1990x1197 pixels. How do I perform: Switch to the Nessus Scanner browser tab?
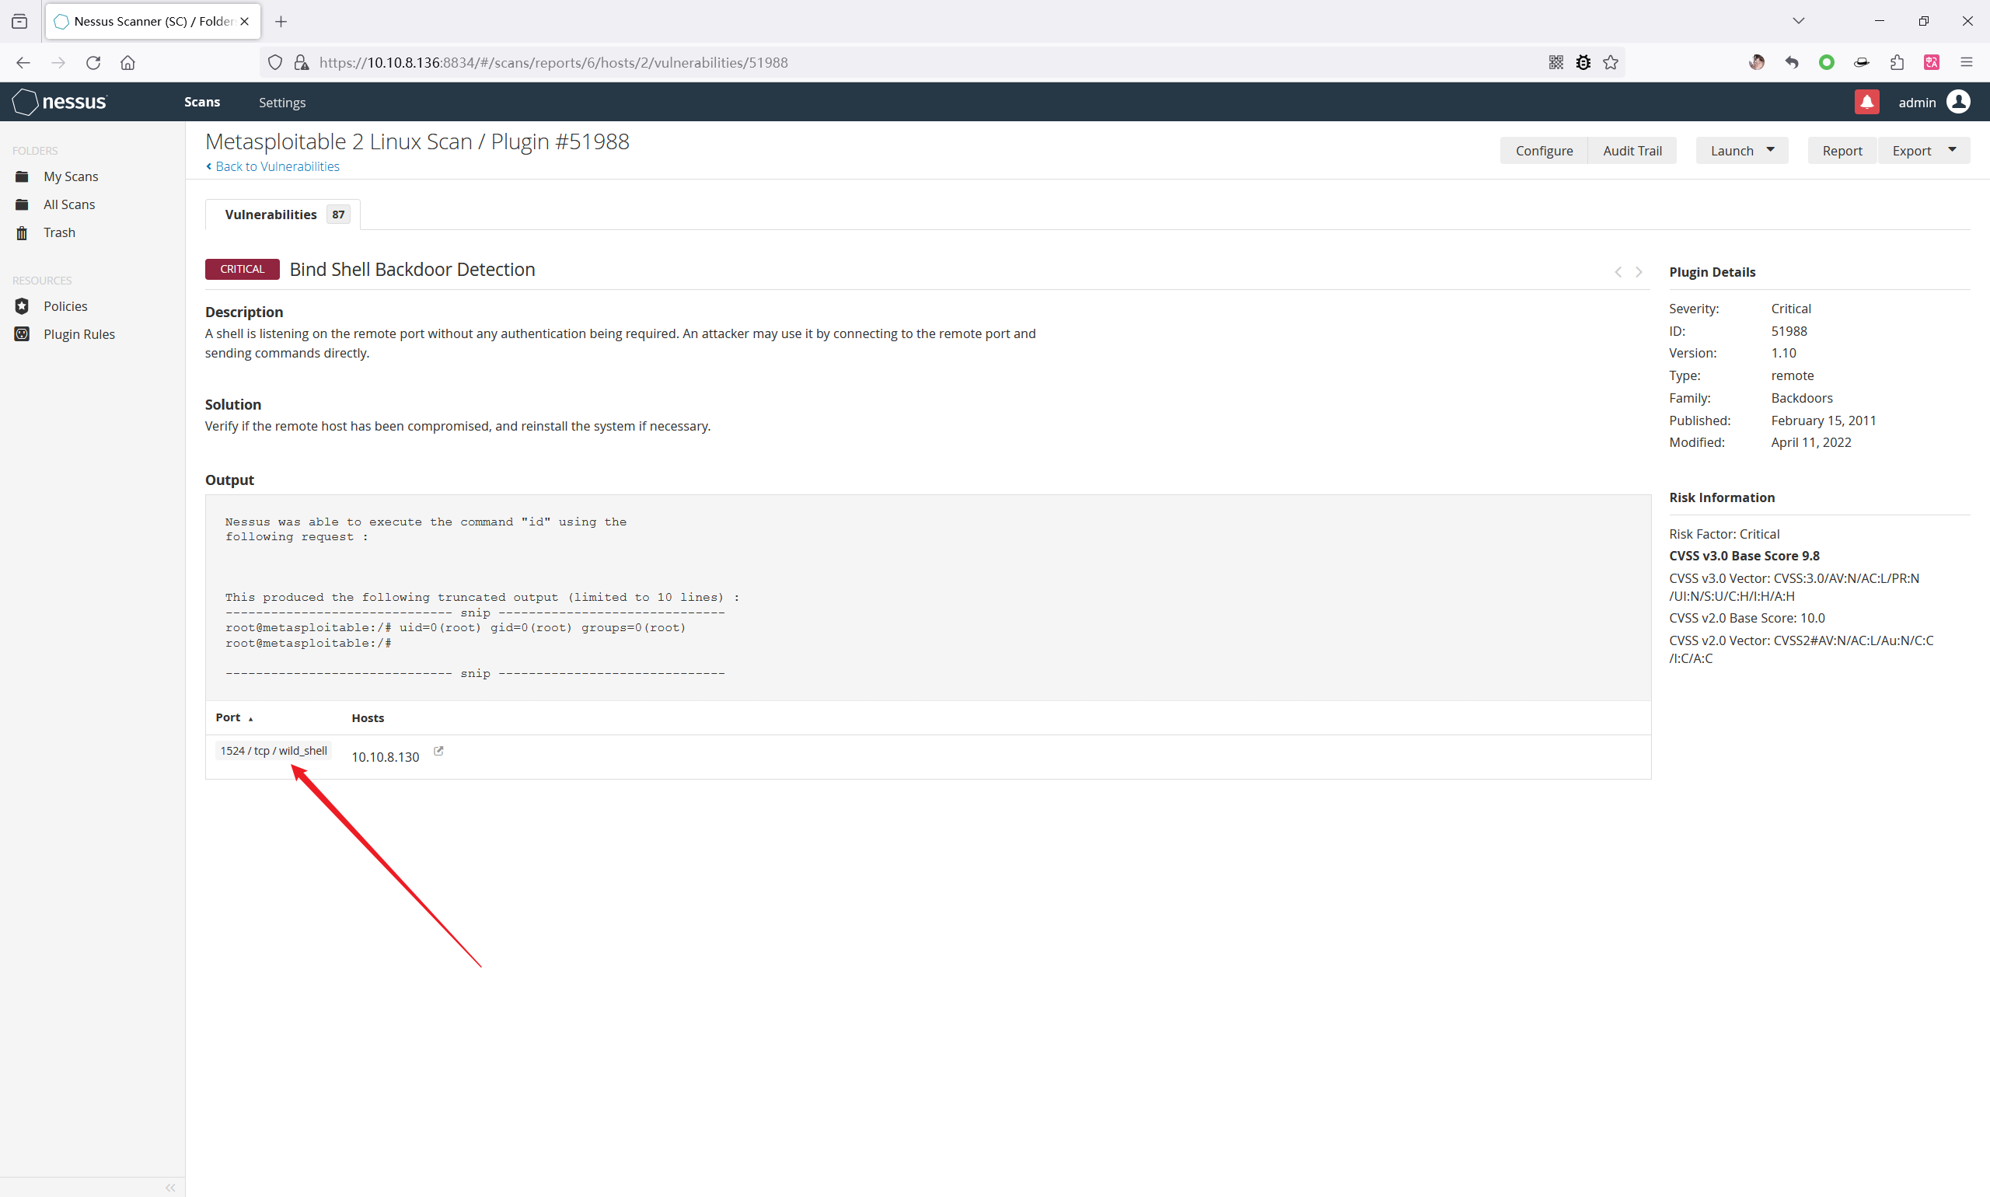[153, 22]
